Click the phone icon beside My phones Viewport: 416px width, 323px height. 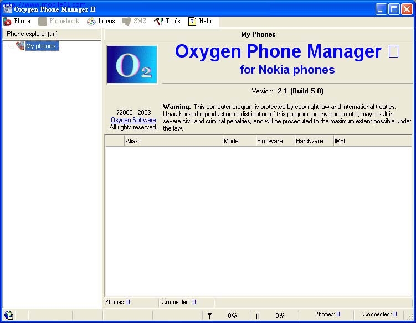[20, 46]
